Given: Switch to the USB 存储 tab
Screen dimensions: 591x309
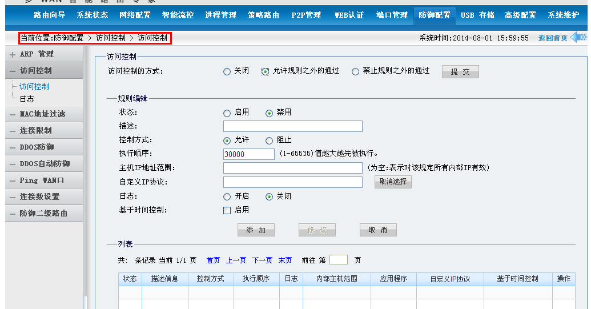Looking at the screenshot, I should point(477,15).
